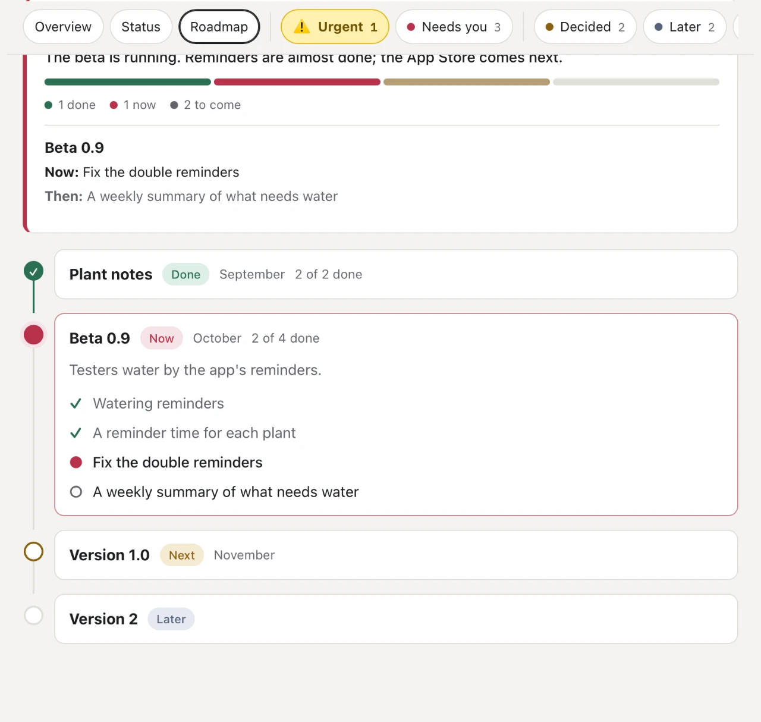The width and height of the screenshot is (761, 722).
Task: Collapse the Beta 0.9 milestone card by its title
Action: (100, 338)
